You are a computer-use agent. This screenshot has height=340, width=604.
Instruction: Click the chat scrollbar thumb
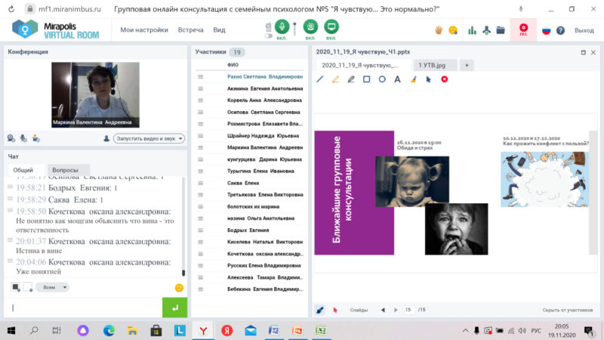click(183, 273)
